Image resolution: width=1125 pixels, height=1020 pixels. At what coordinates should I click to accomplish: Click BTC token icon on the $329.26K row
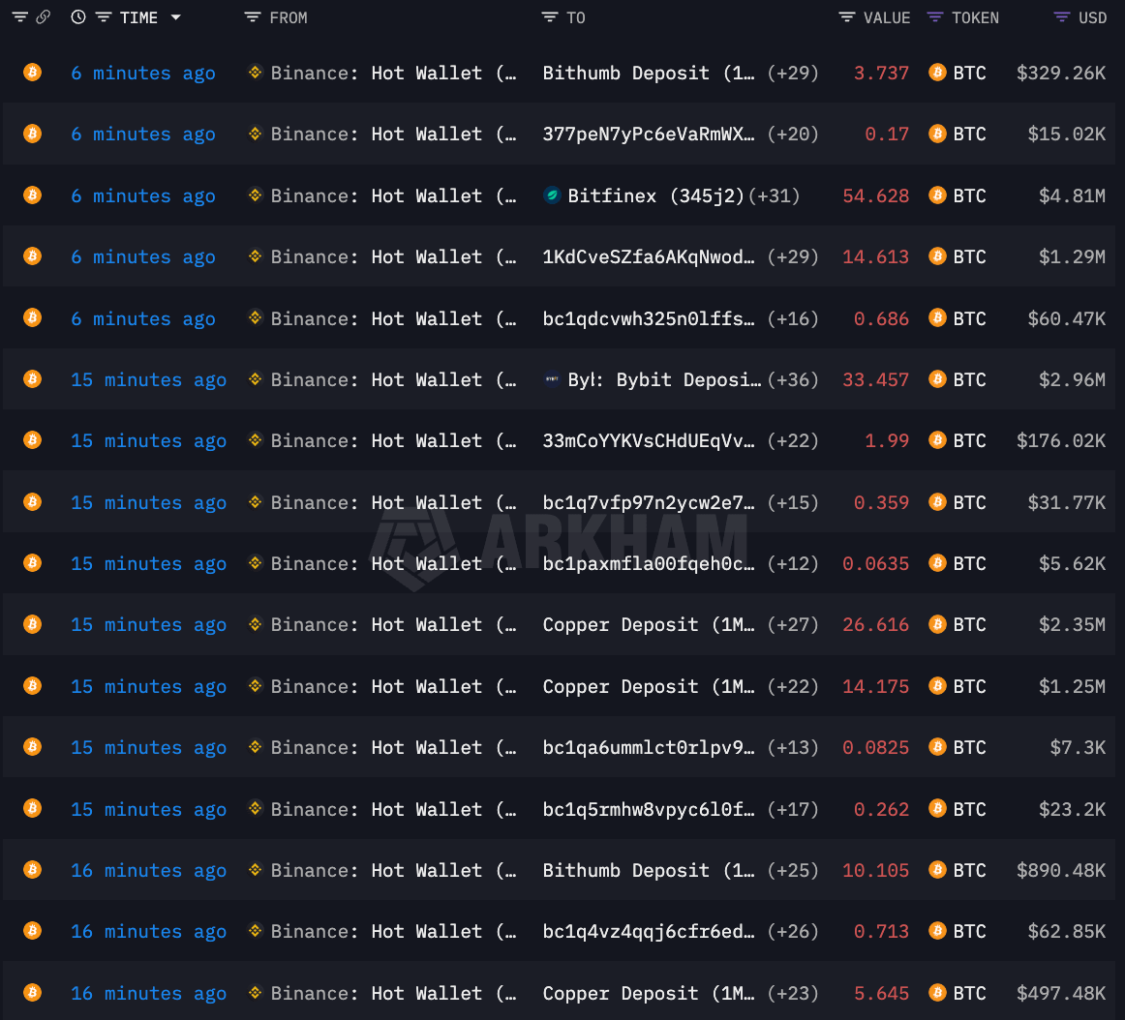coord(937,73)
